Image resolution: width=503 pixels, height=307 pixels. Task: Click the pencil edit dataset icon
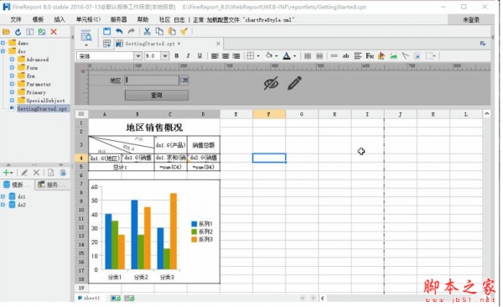pyautogui.click(x=24, y=173)
